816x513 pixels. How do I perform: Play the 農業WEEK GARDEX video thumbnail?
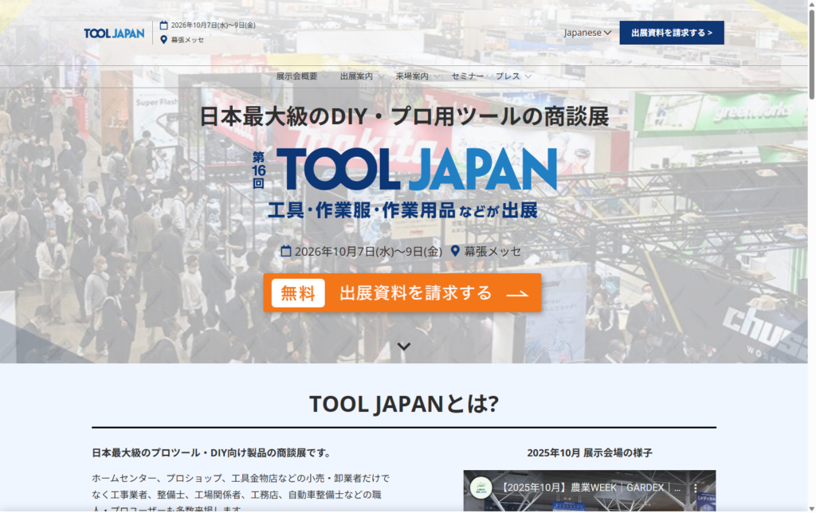click(590, 498)
